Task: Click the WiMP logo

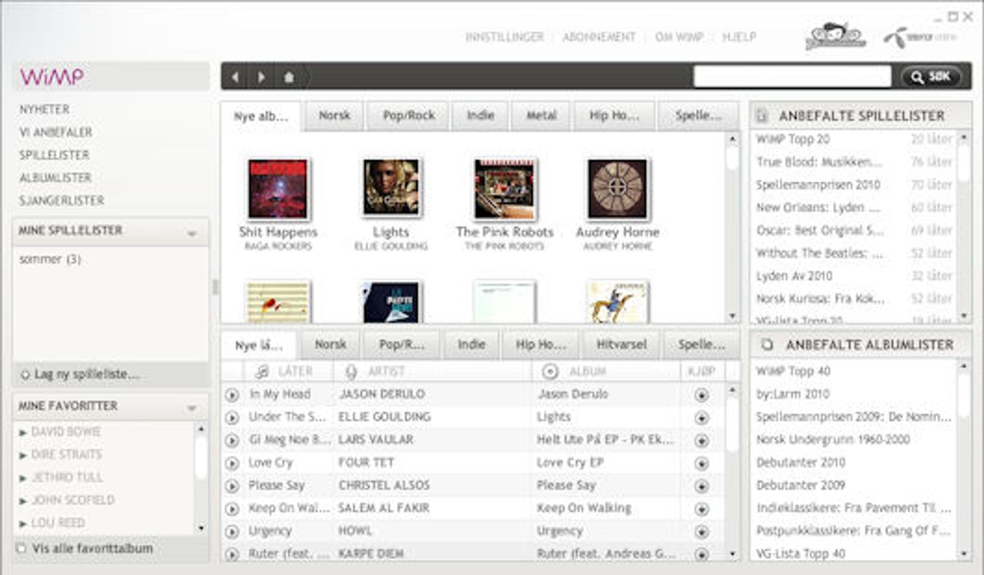Action: pos(52,77)
